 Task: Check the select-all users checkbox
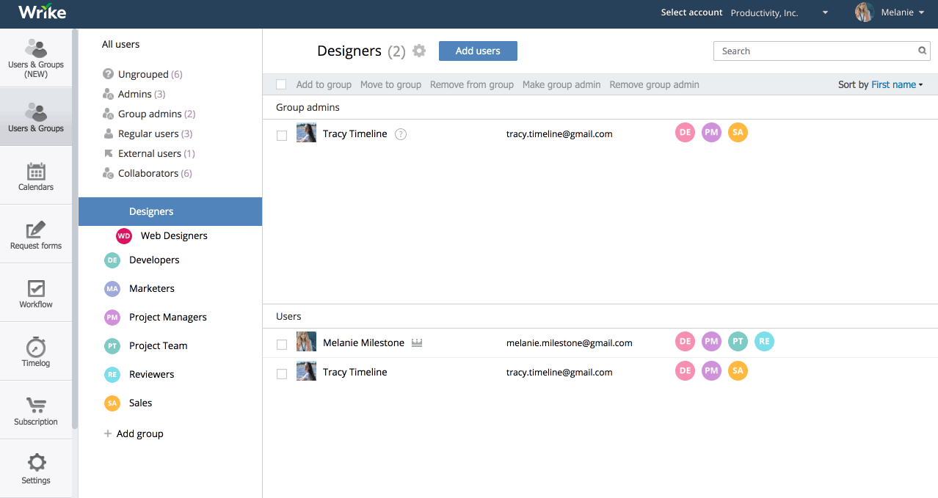(x=281, y=84)
